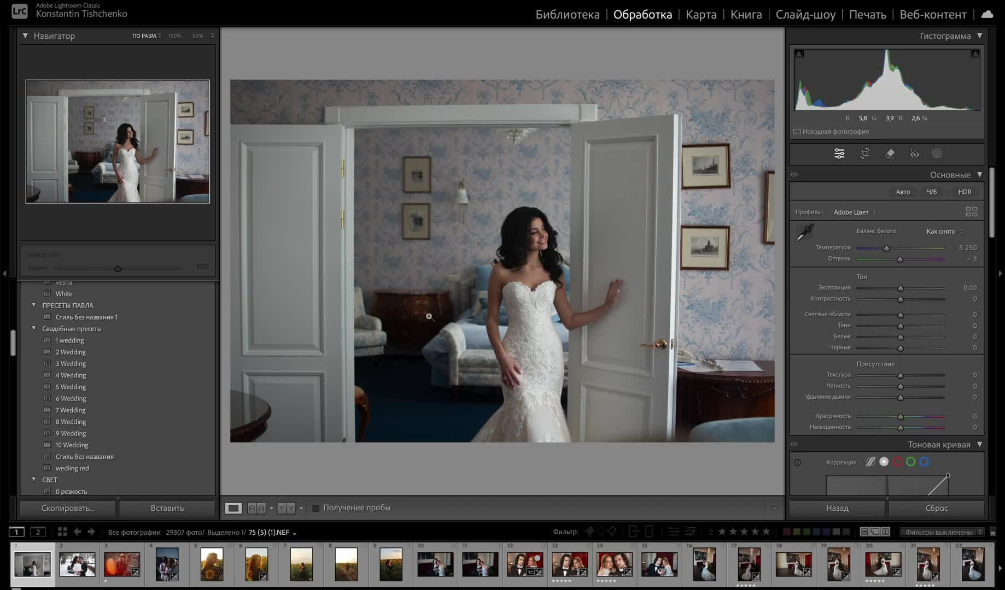Apply the 5 Wedding preset
1005x590 pixels.
71,387
